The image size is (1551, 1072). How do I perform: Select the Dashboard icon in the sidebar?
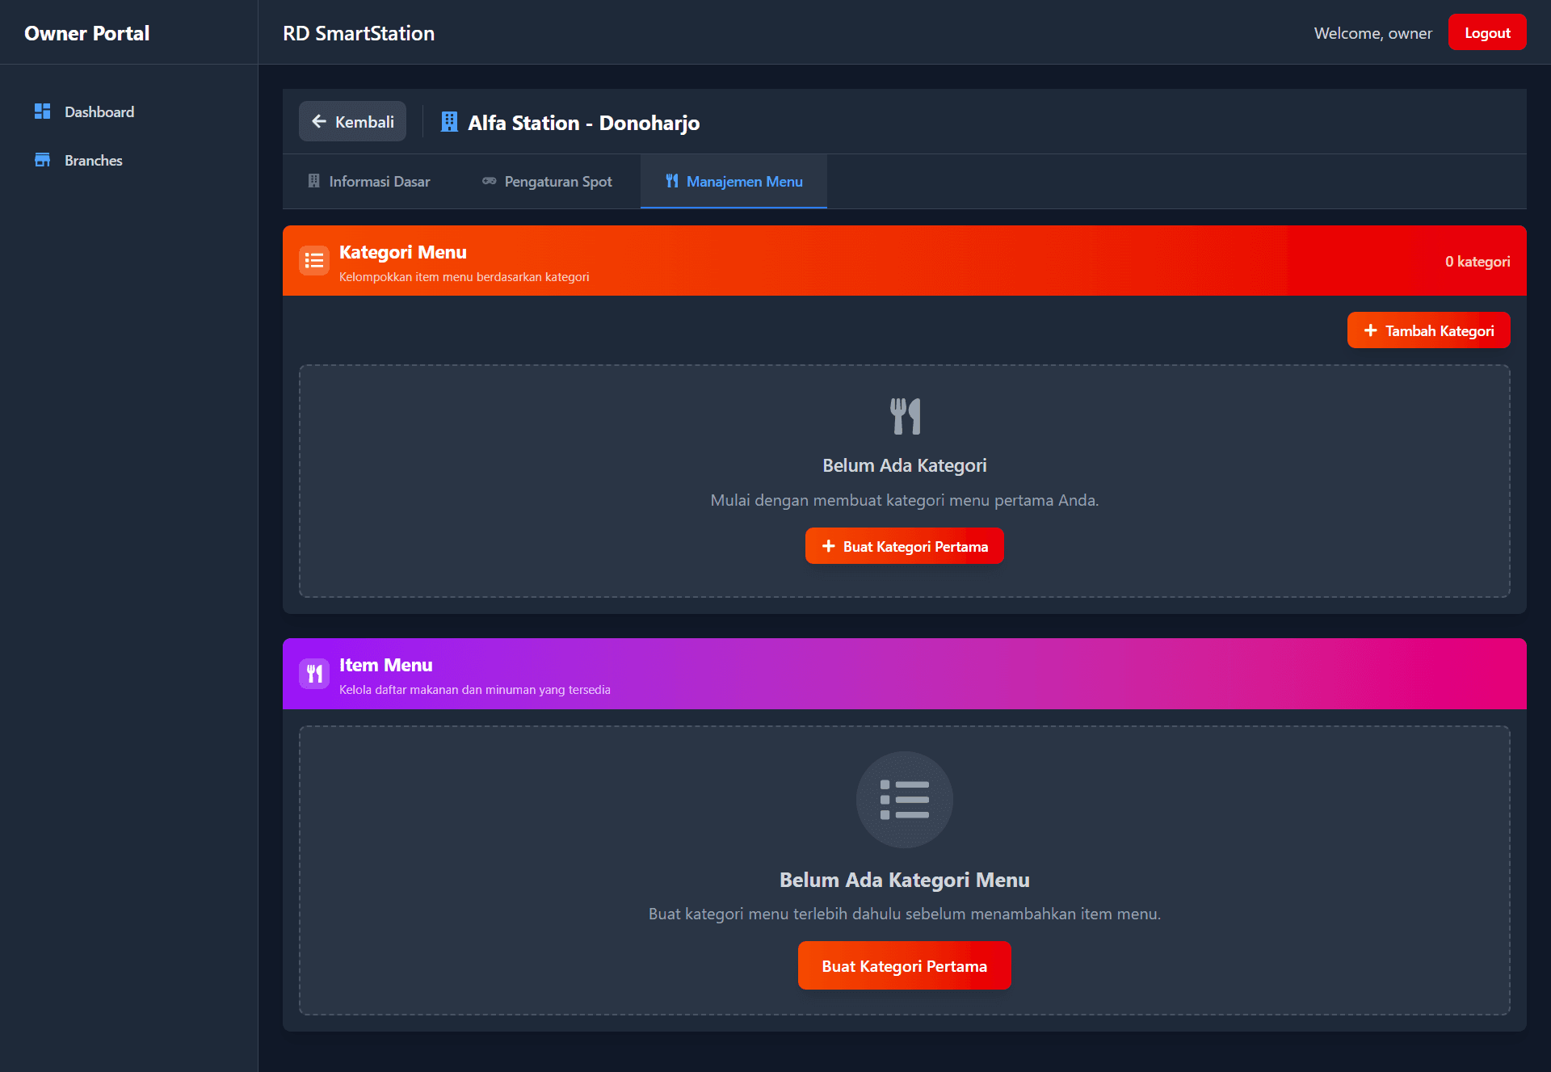pos(43,111)
